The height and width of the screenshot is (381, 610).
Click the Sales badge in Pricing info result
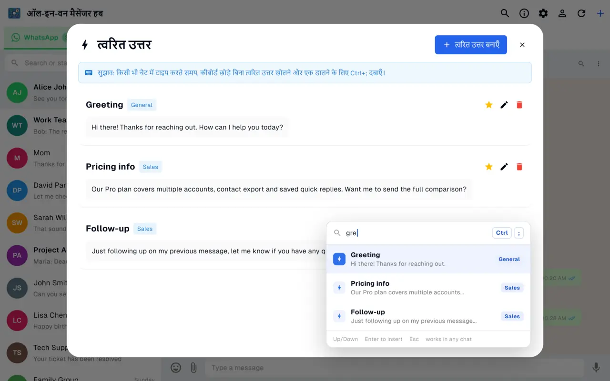pyautogui.click(x=512, y=288)
